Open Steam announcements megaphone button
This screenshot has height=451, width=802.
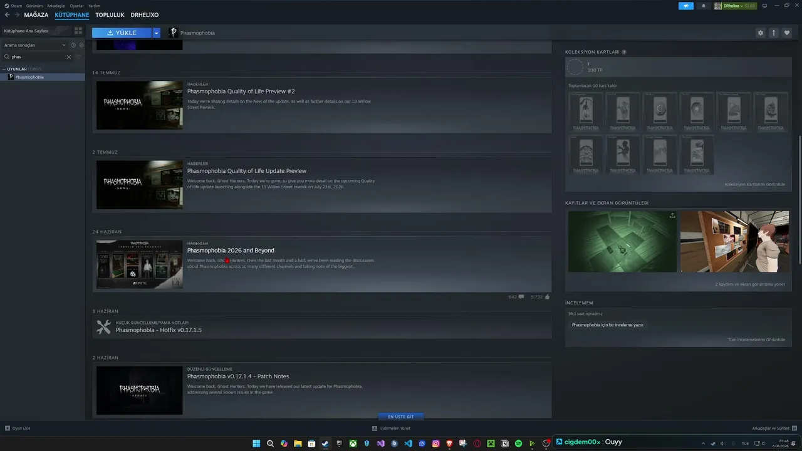(x=686, y=6)
